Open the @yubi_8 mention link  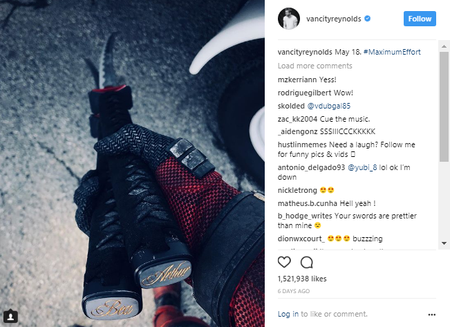point(362,167)
